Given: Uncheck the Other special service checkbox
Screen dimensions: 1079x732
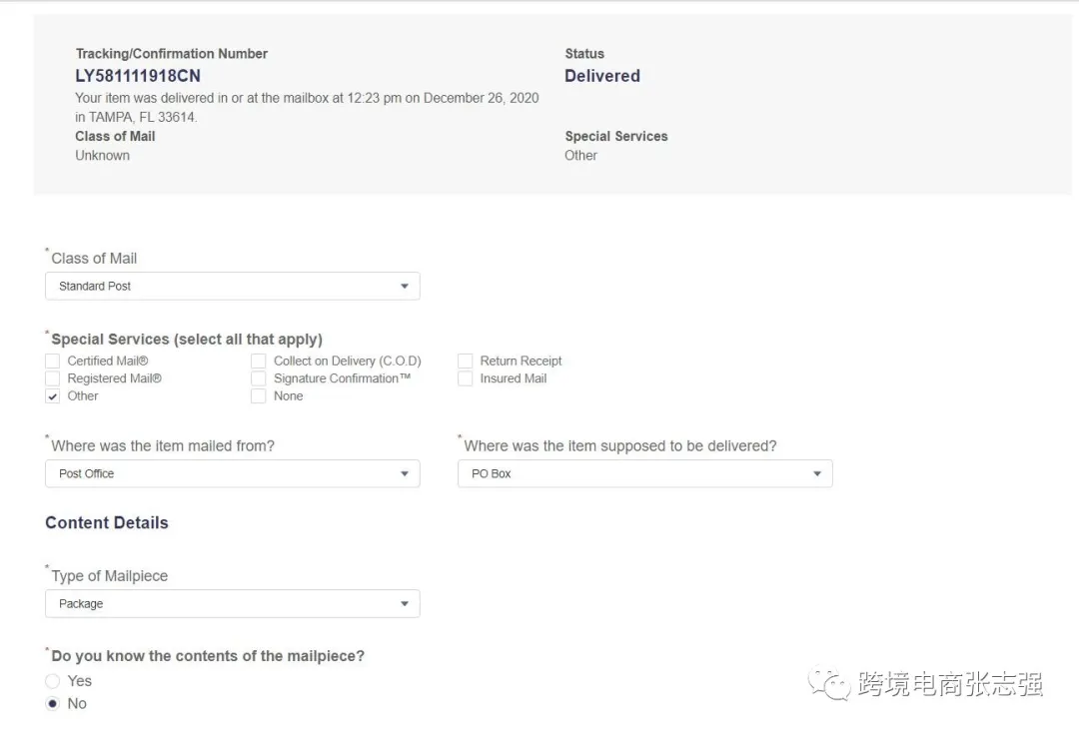Looking at the screenshot, I should [53, 396].
